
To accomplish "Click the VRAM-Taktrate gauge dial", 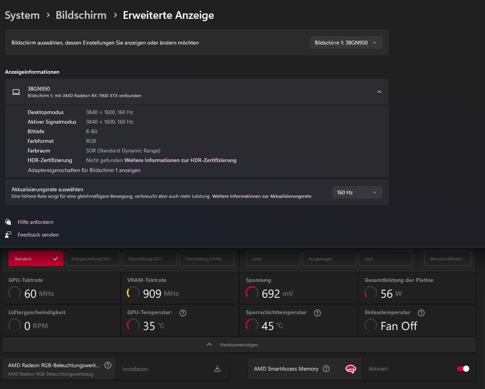I will point(133,293).
